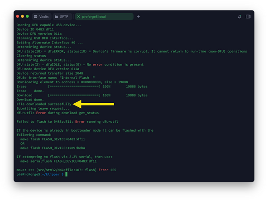Screen dimensions: 268x201
Task: Close the proforge5.local tab via X icon
Action: (x=78, y=17)
